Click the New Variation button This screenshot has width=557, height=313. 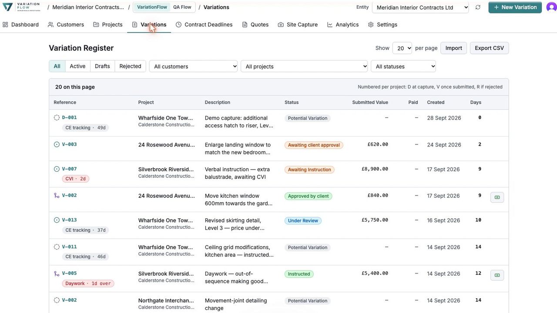pyautogui.click(x=515, y=7)
